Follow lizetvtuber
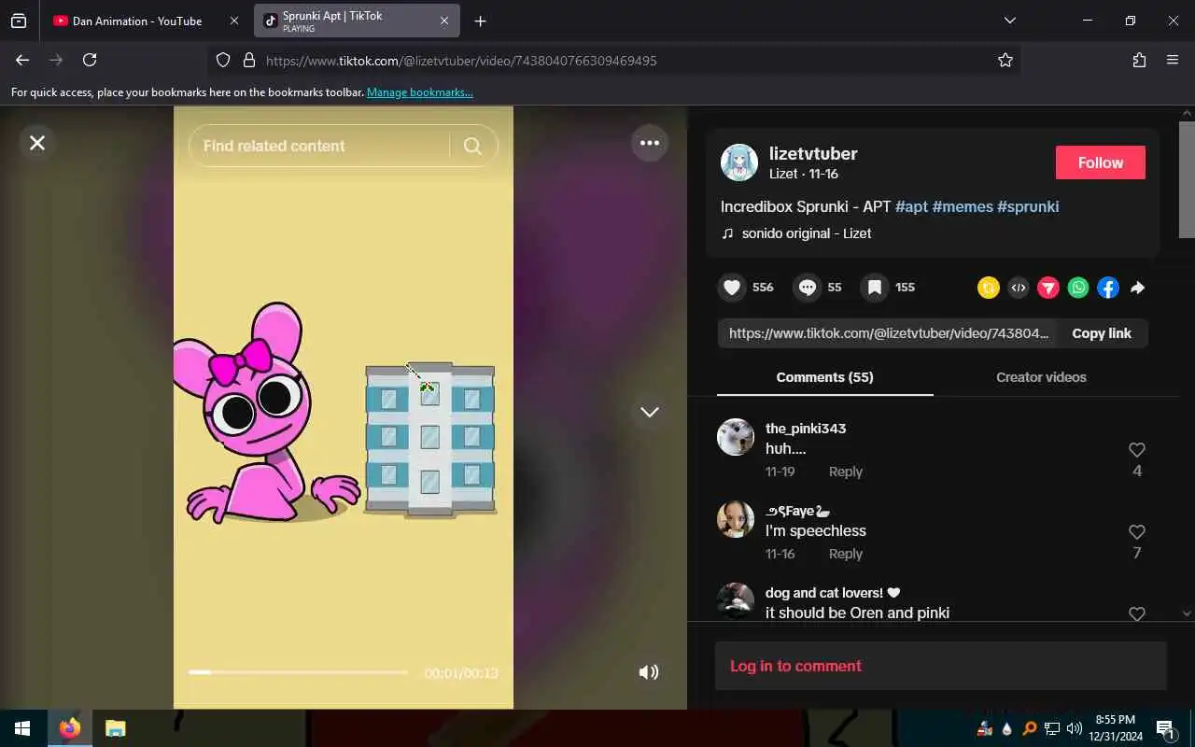The image size is (1195, 747). (1101, 162)
